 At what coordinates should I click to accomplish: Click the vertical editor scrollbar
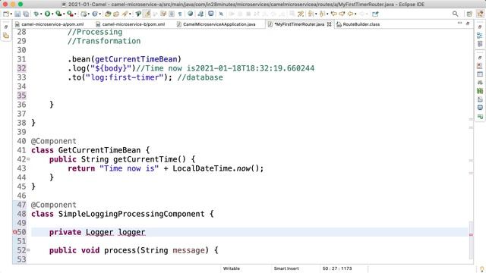click(x=471, y=240)
